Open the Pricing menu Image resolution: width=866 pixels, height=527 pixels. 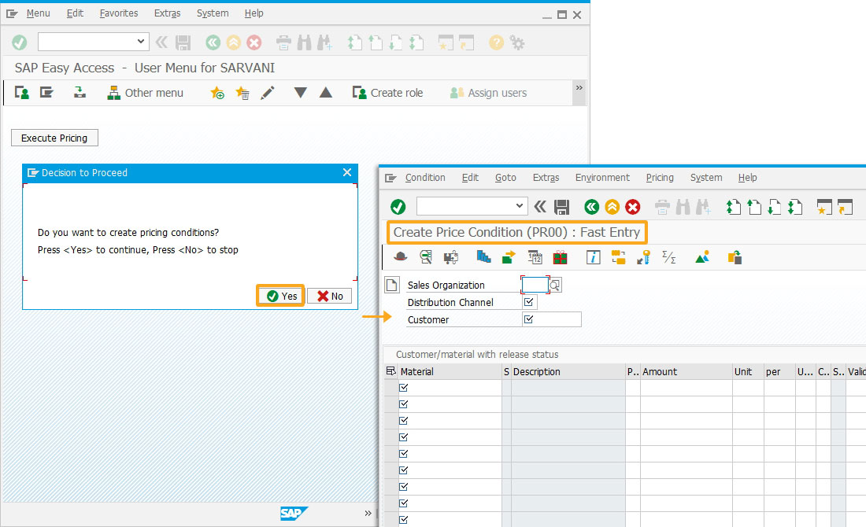click(660, 178)
